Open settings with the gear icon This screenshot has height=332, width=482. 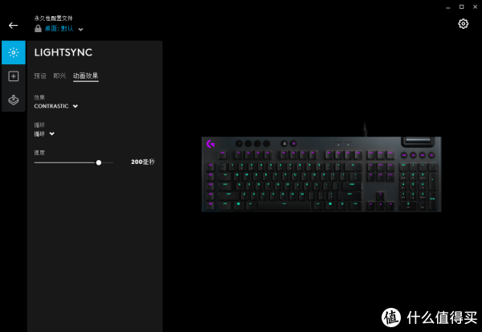click(463, 23)
